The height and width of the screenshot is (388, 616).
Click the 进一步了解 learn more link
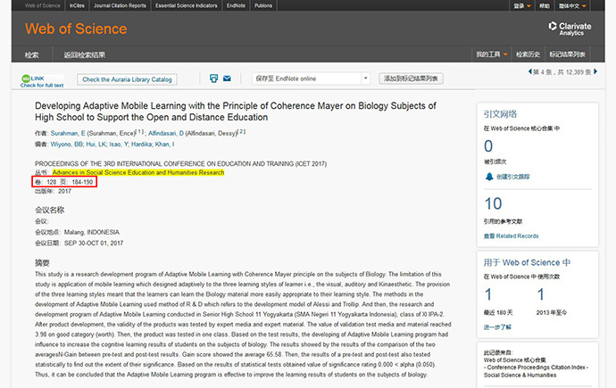(x=497, y=327)
